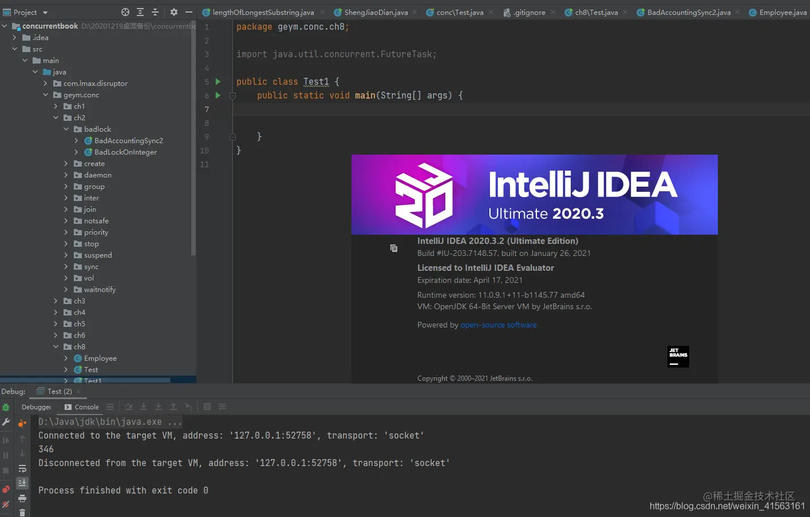This screenshot has height=517, width=810.
Task: Click Stop debug square icon
Action: [6, 471]
